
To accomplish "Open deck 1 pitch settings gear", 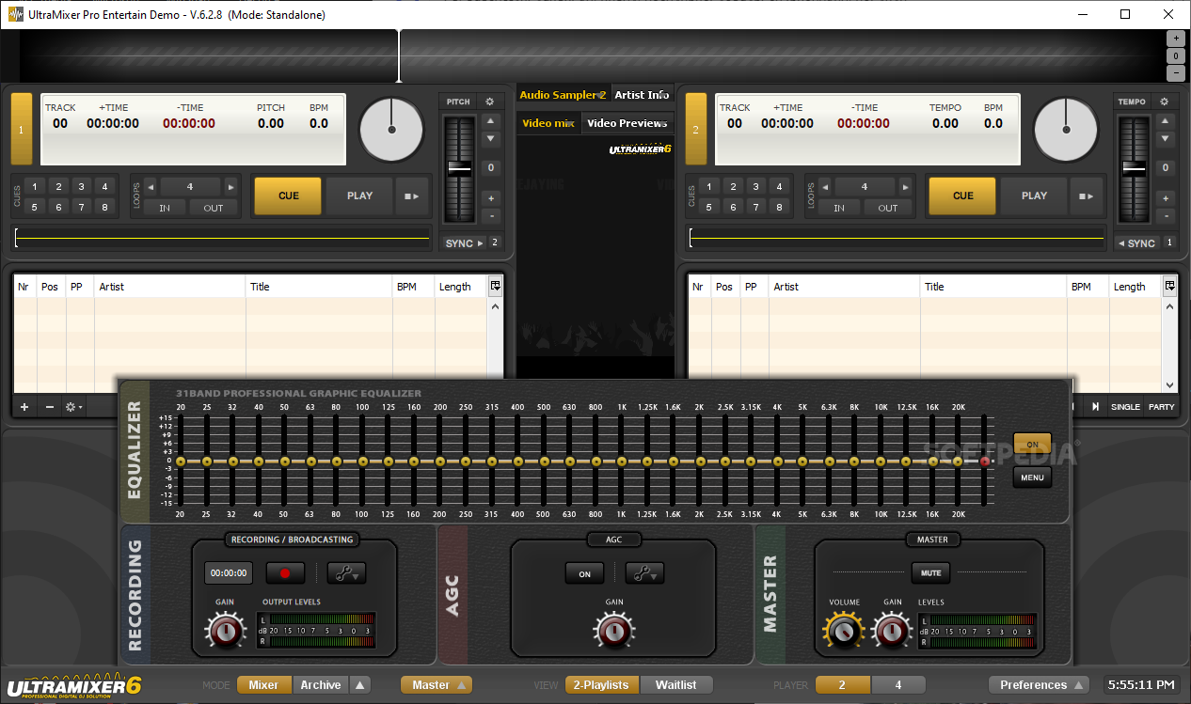I will point(489,102).
